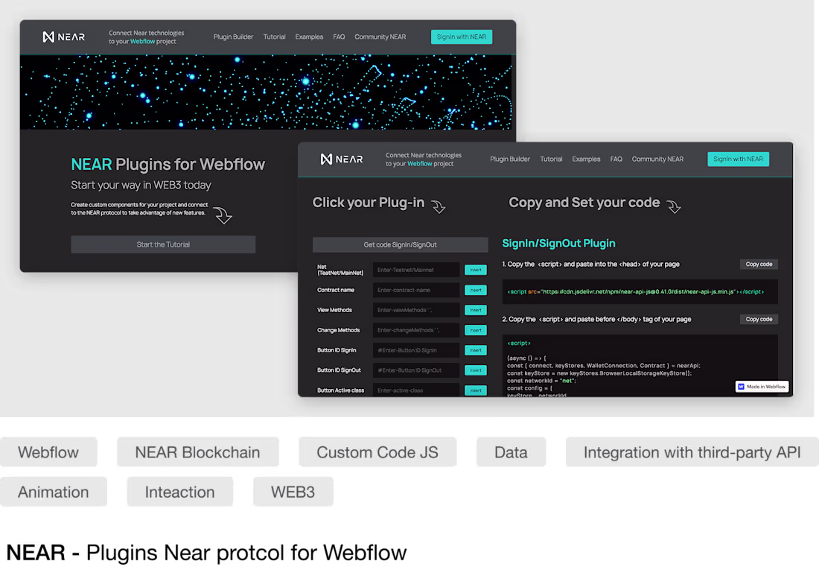
Task: Open Tutorial in the back window nav
Action: [x=274, y=37]
